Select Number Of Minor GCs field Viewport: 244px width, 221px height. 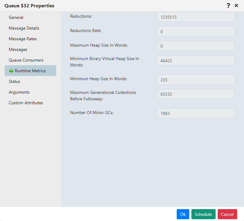click(196, 113)
